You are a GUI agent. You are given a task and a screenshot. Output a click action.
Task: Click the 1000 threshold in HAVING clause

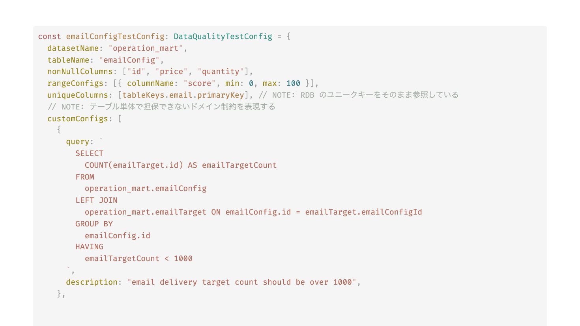click(x=183, y=259)
